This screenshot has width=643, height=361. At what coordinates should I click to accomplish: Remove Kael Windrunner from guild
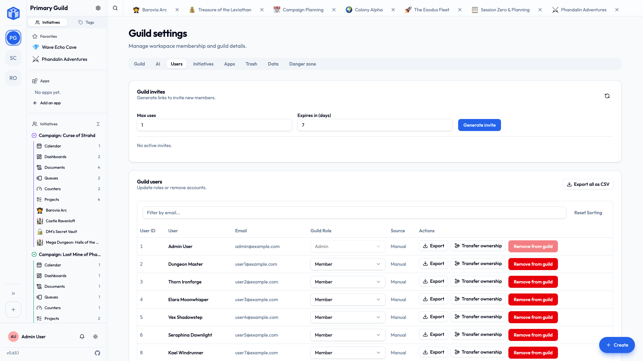pyautogui.click(x=533, y=353)
